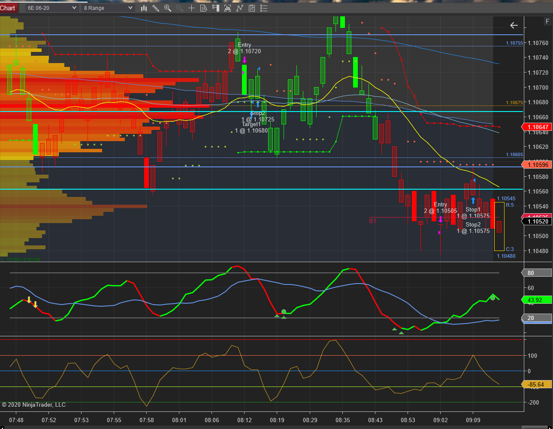Select the Chart tab

(x=8, y=8)
